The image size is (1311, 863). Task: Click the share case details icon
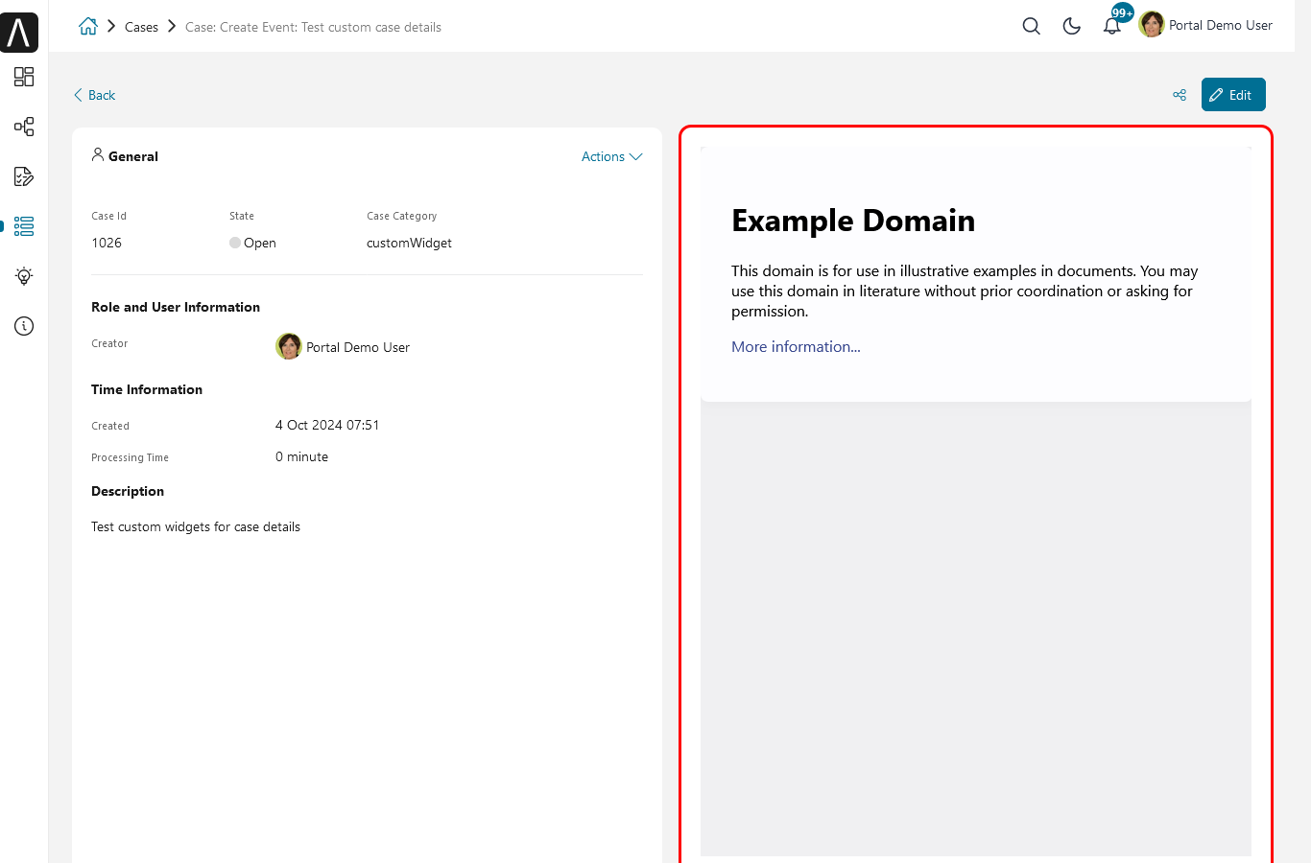point(1180,95)
